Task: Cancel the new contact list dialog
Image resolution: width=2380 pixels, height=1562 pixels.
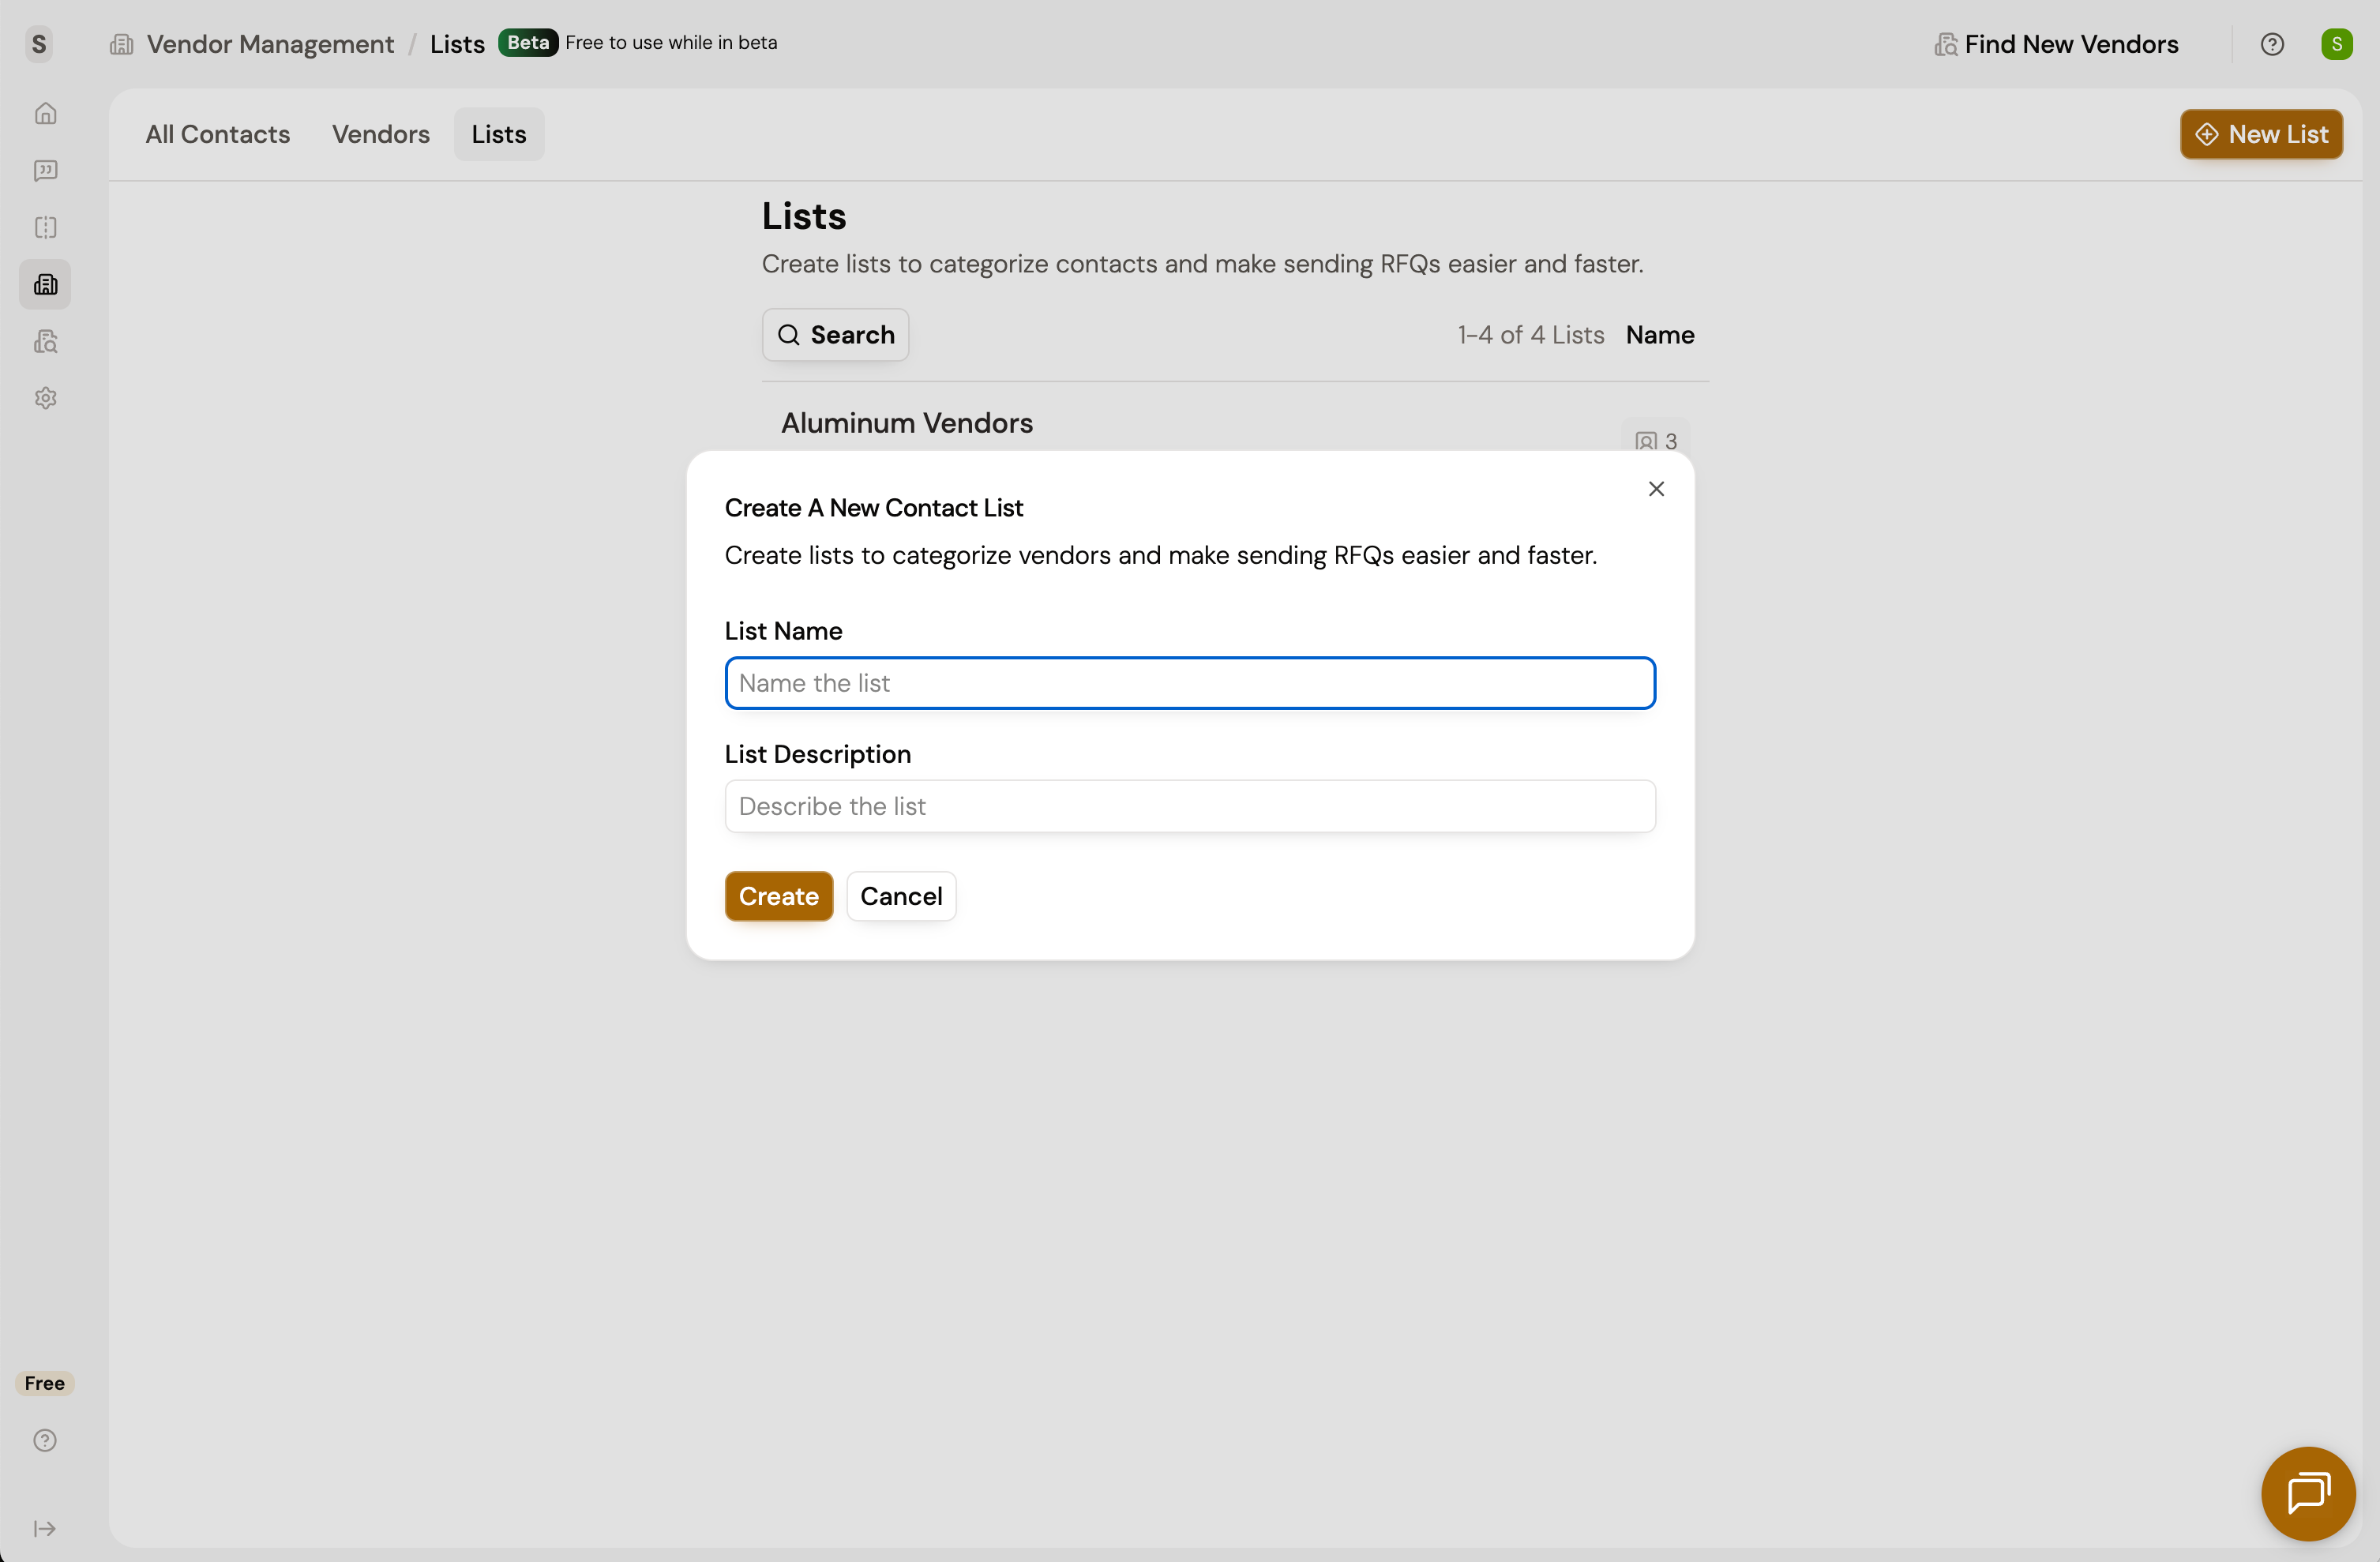Action: pyautogui.click(x=900, y=896)
